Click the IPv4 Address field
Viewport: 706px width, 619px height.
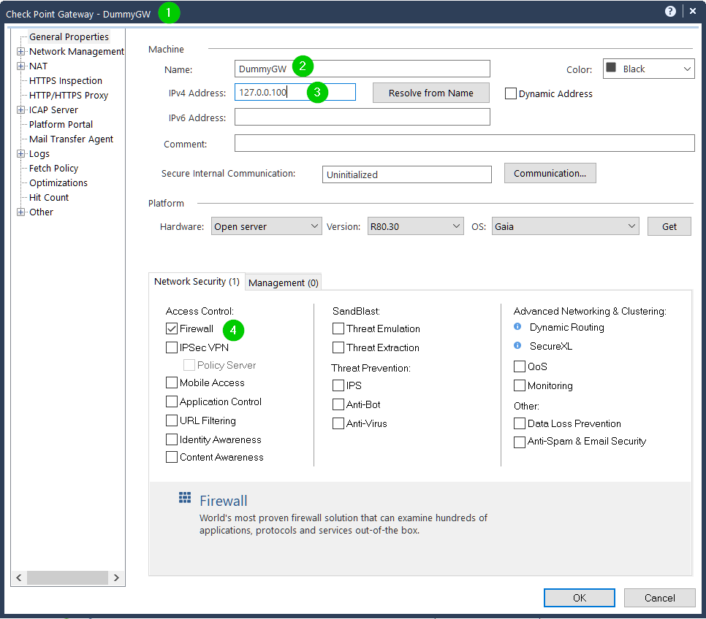click(x=295, y=92)
